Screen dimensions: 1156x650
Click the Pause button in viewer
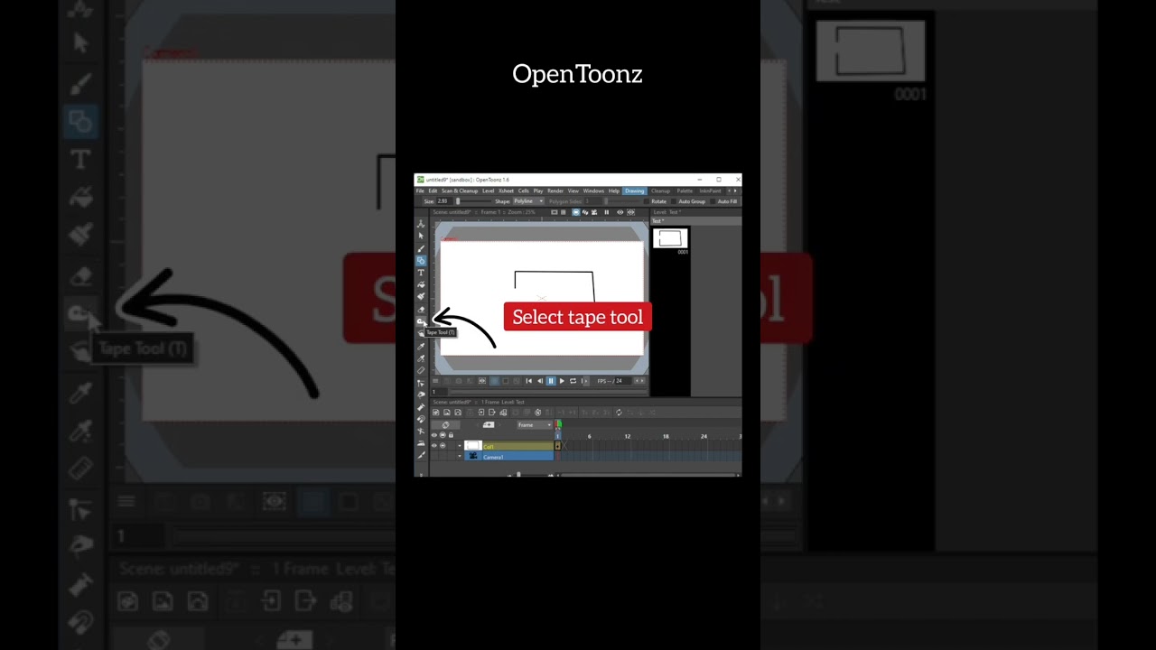551,381
